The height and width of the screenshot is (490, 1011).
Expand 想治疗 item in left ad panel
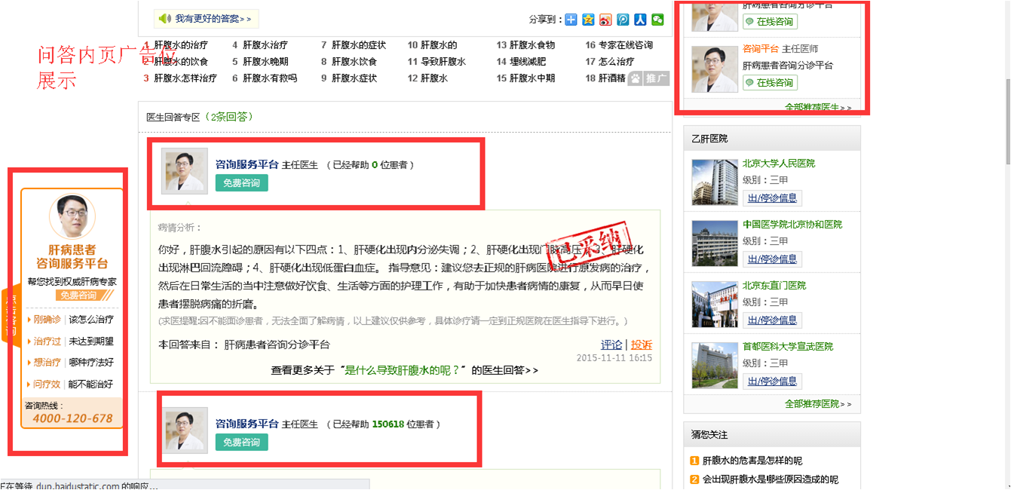coord(46,362)
